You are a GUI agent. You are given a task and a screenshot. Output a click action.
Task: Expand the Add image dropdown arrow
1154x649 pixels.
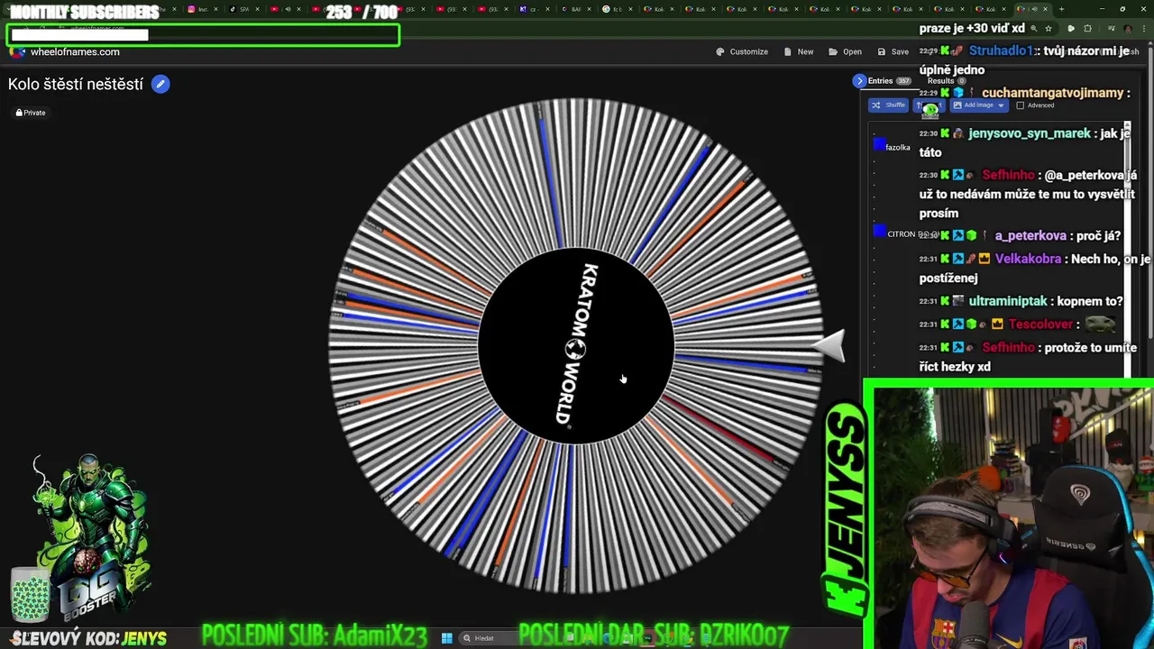pyautogui.click(x=1001, y=105)
